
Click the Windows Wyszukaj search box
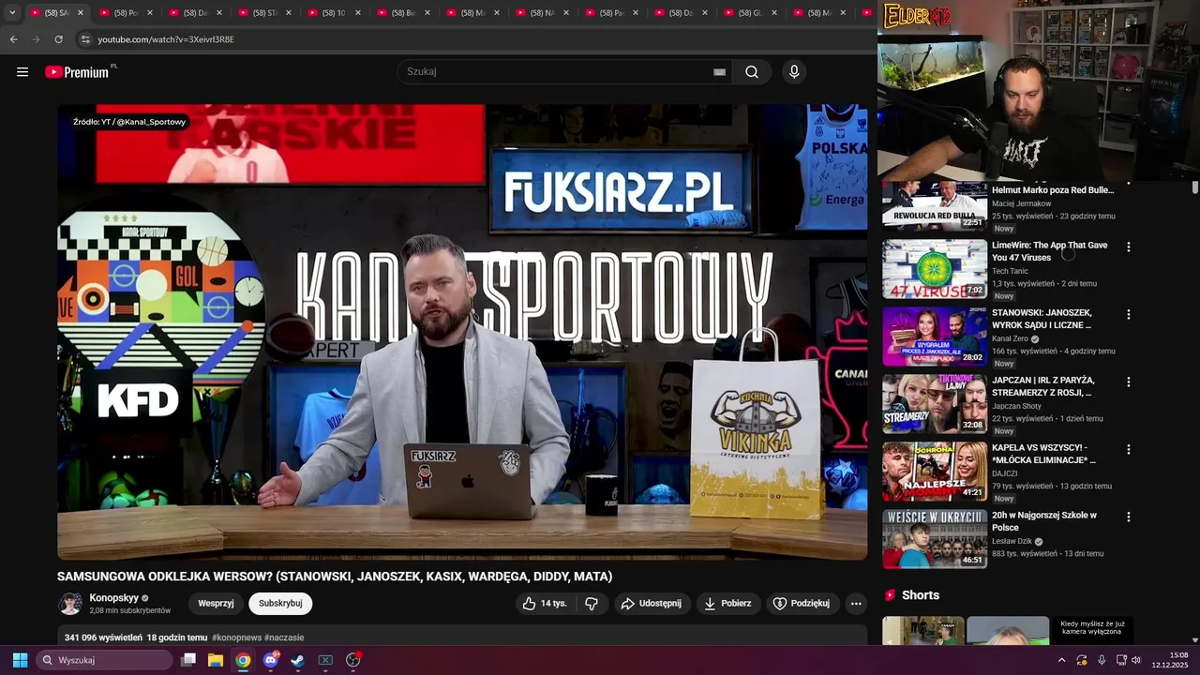[x=105, y=660]
